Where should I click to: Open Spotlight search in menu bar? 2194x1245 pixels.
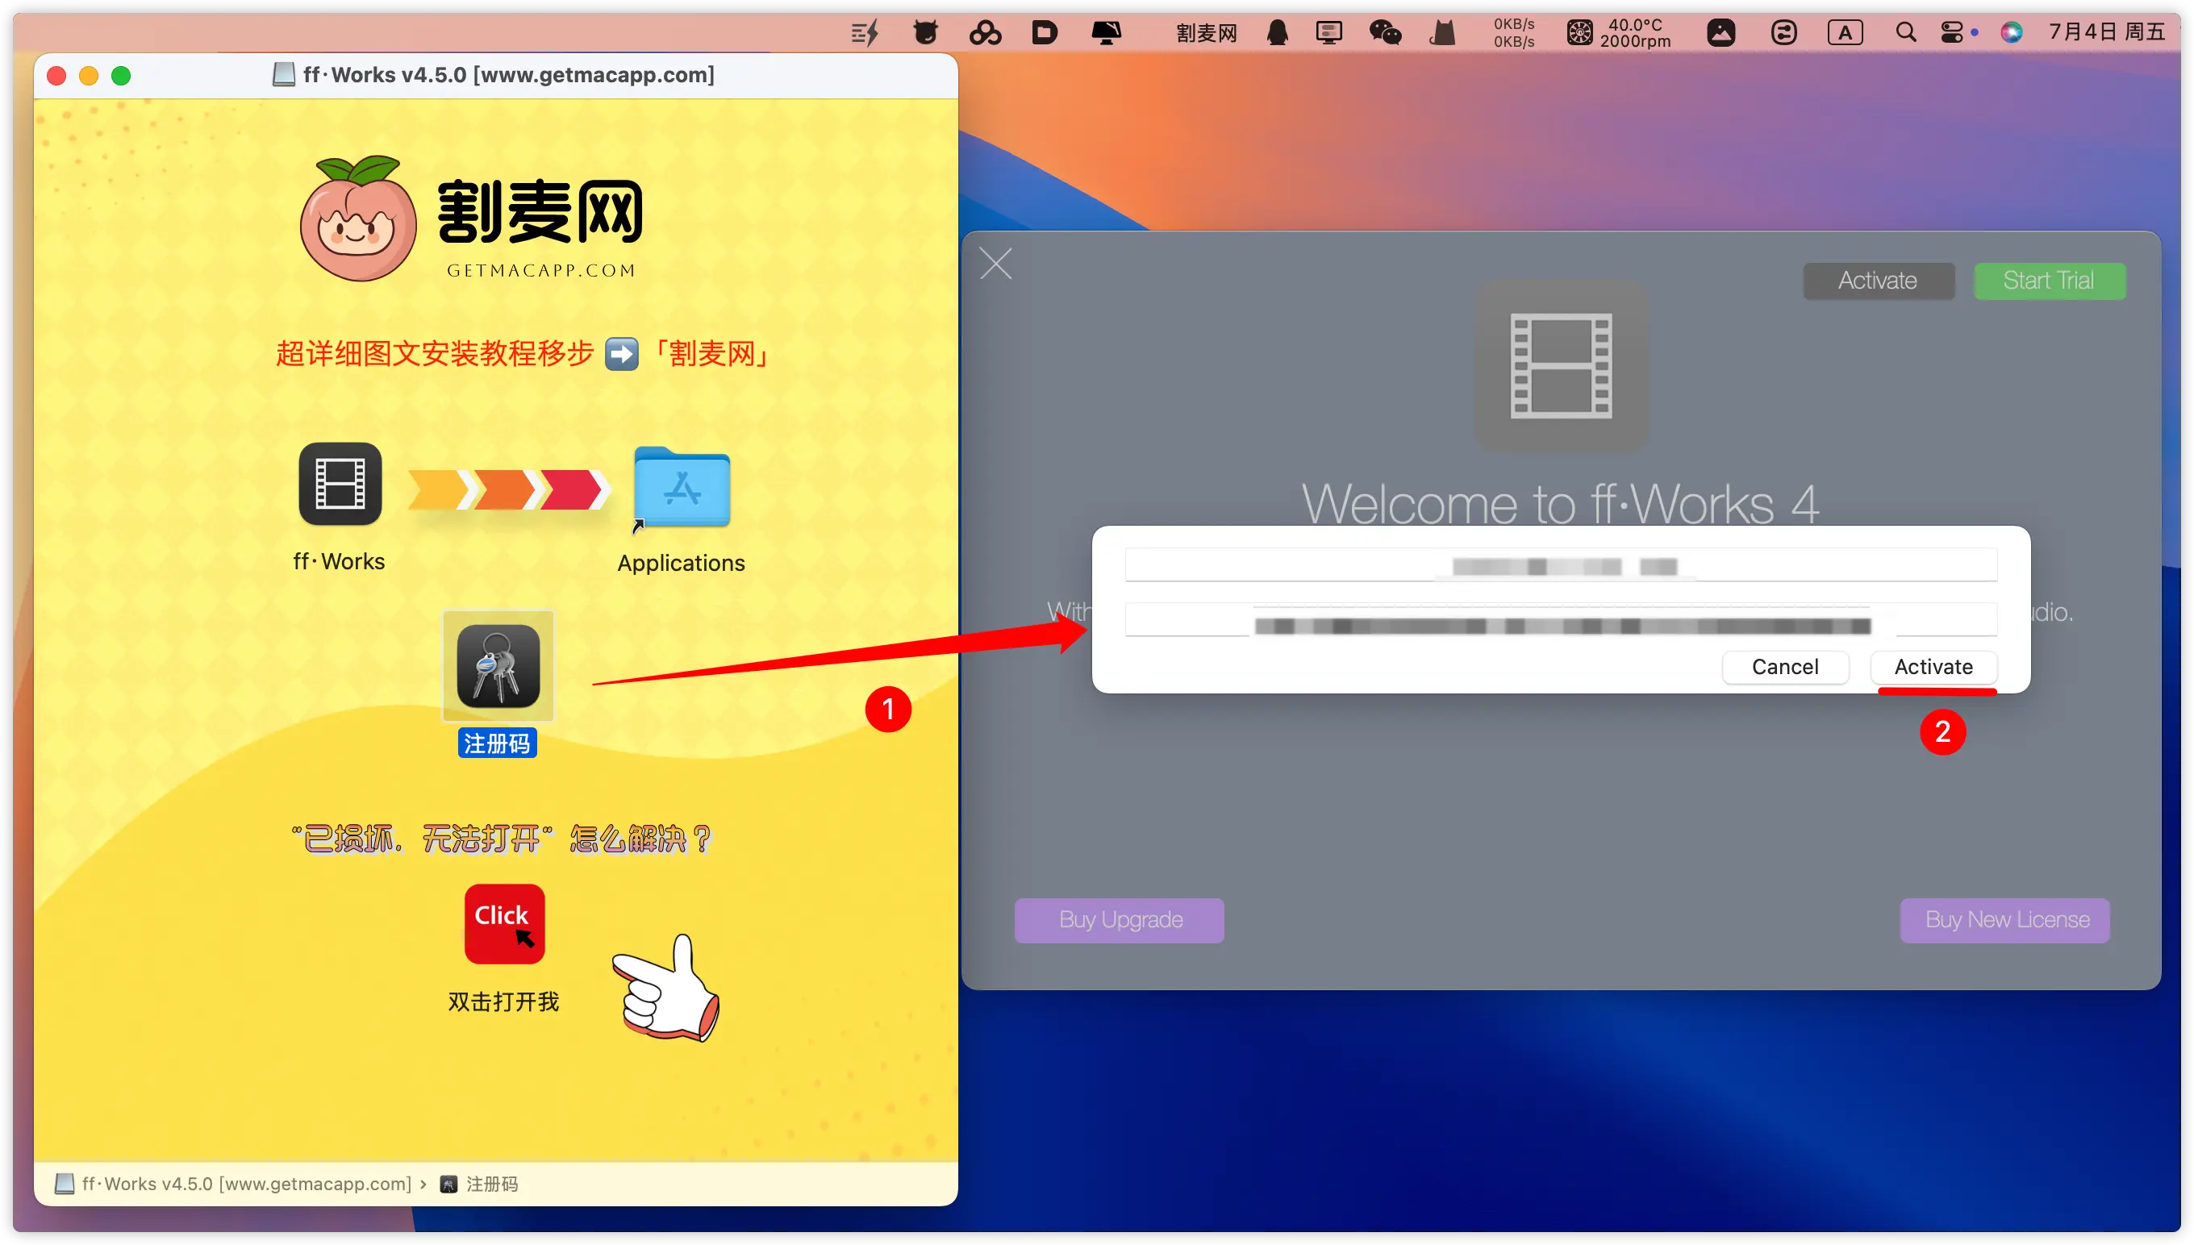pos(1905,33)
